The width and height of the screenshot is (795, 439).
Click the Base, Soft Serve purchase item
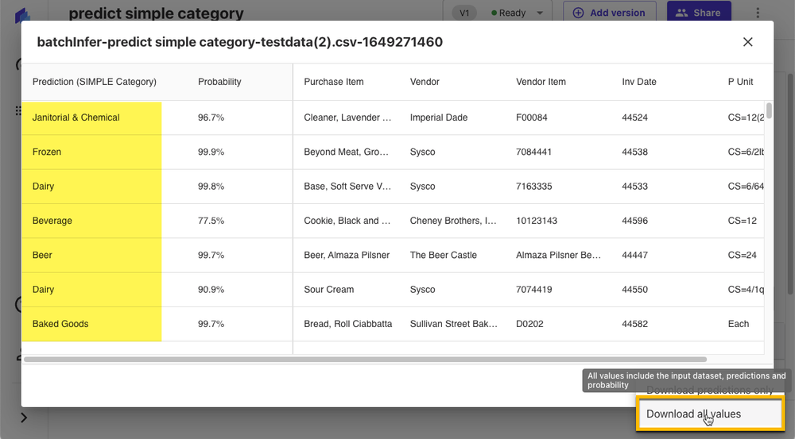[347, 187]
